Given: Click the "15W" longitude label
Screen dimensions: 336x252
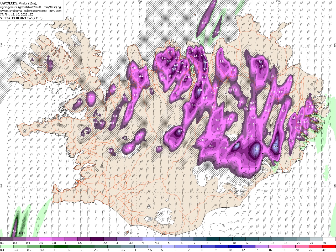Looking at the screenshot, I should point(278,1).
